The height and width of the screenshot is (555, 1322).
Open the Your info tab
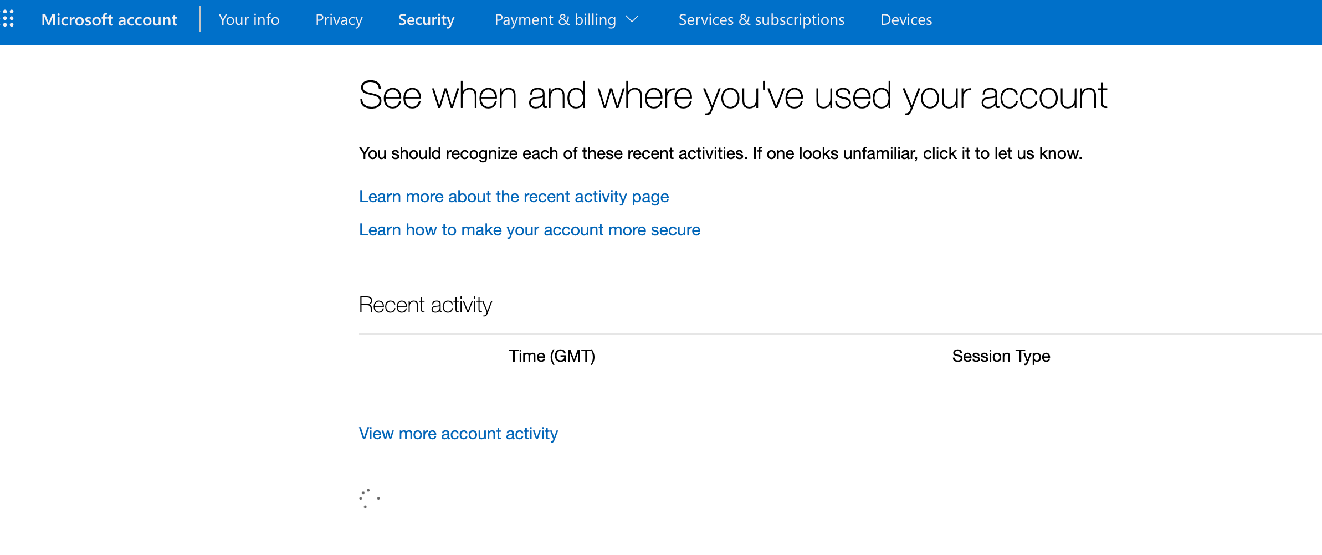(x=249, y=20)
